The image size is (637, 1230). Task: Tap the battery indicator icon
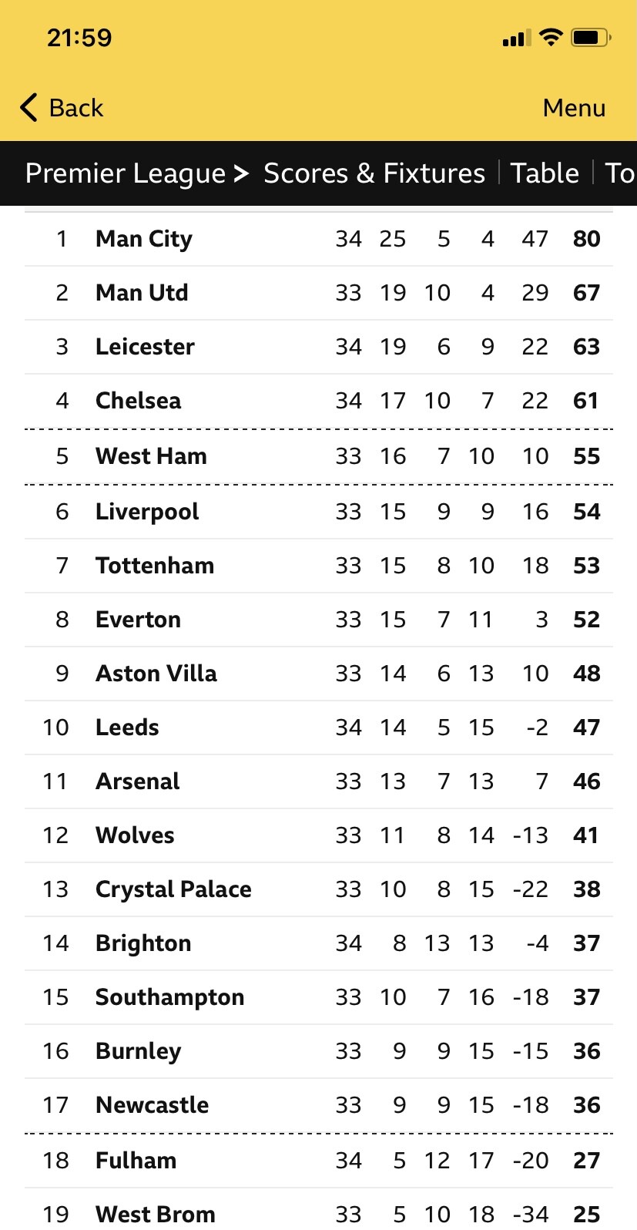coord(590,37)
